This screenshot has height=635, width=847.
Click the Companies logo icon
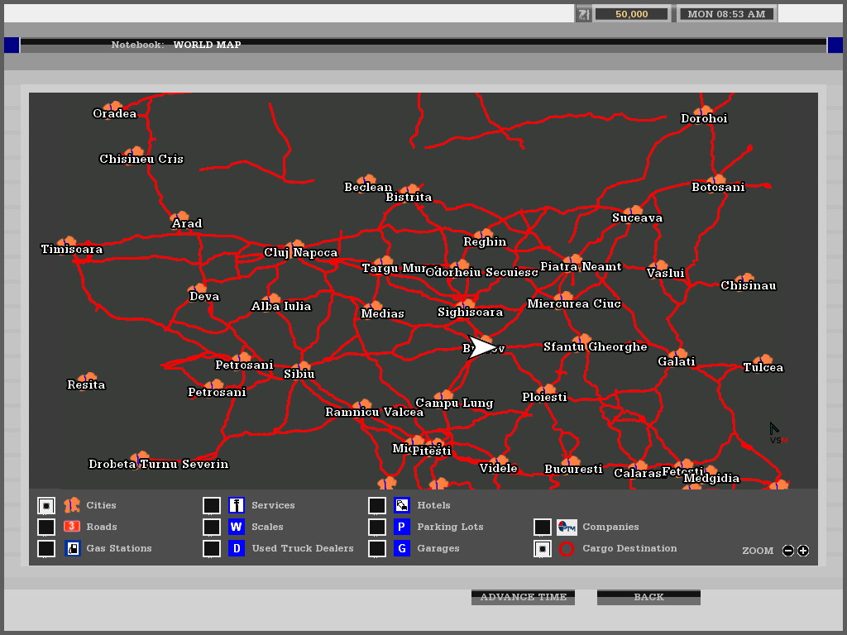[x=567, y=527]
